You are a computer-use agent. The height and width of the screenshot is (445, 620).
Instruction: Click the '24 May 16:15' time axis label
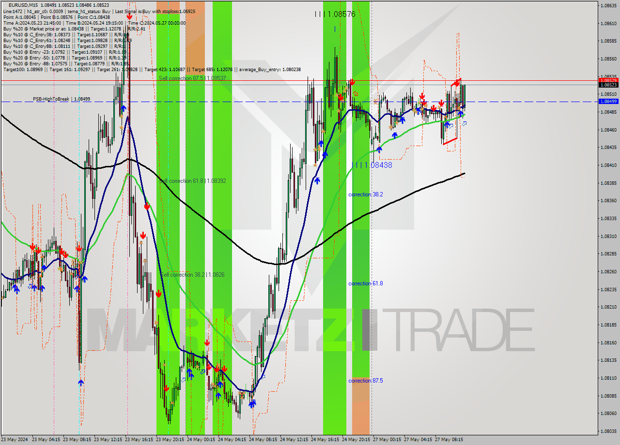pos(325,440)
